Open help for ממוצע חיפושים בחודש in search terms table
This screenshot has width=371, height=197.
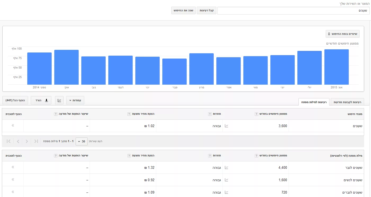[x=256, y=114]
